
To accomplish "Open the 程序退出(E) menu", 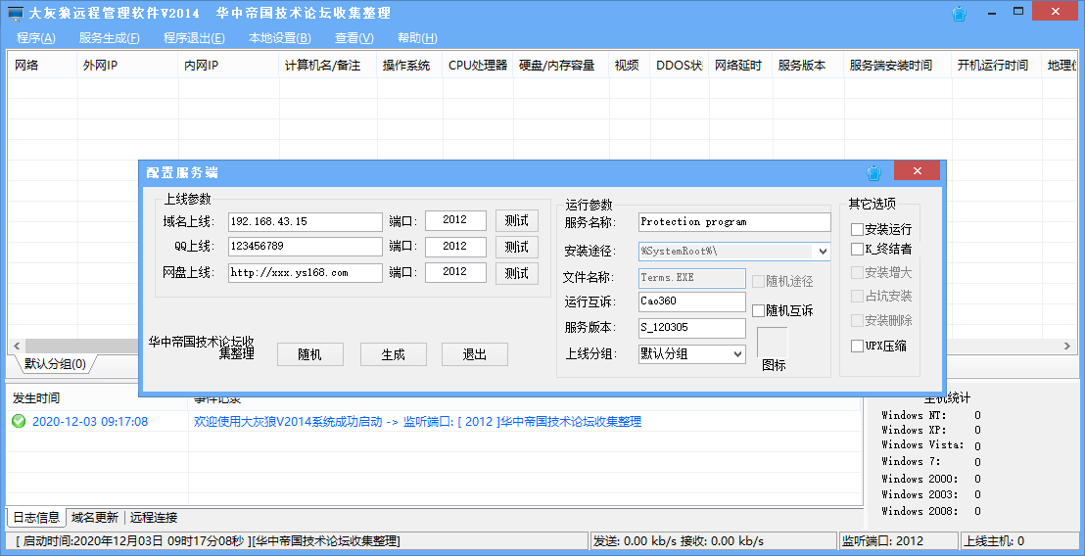I will [x=194, y=38].
